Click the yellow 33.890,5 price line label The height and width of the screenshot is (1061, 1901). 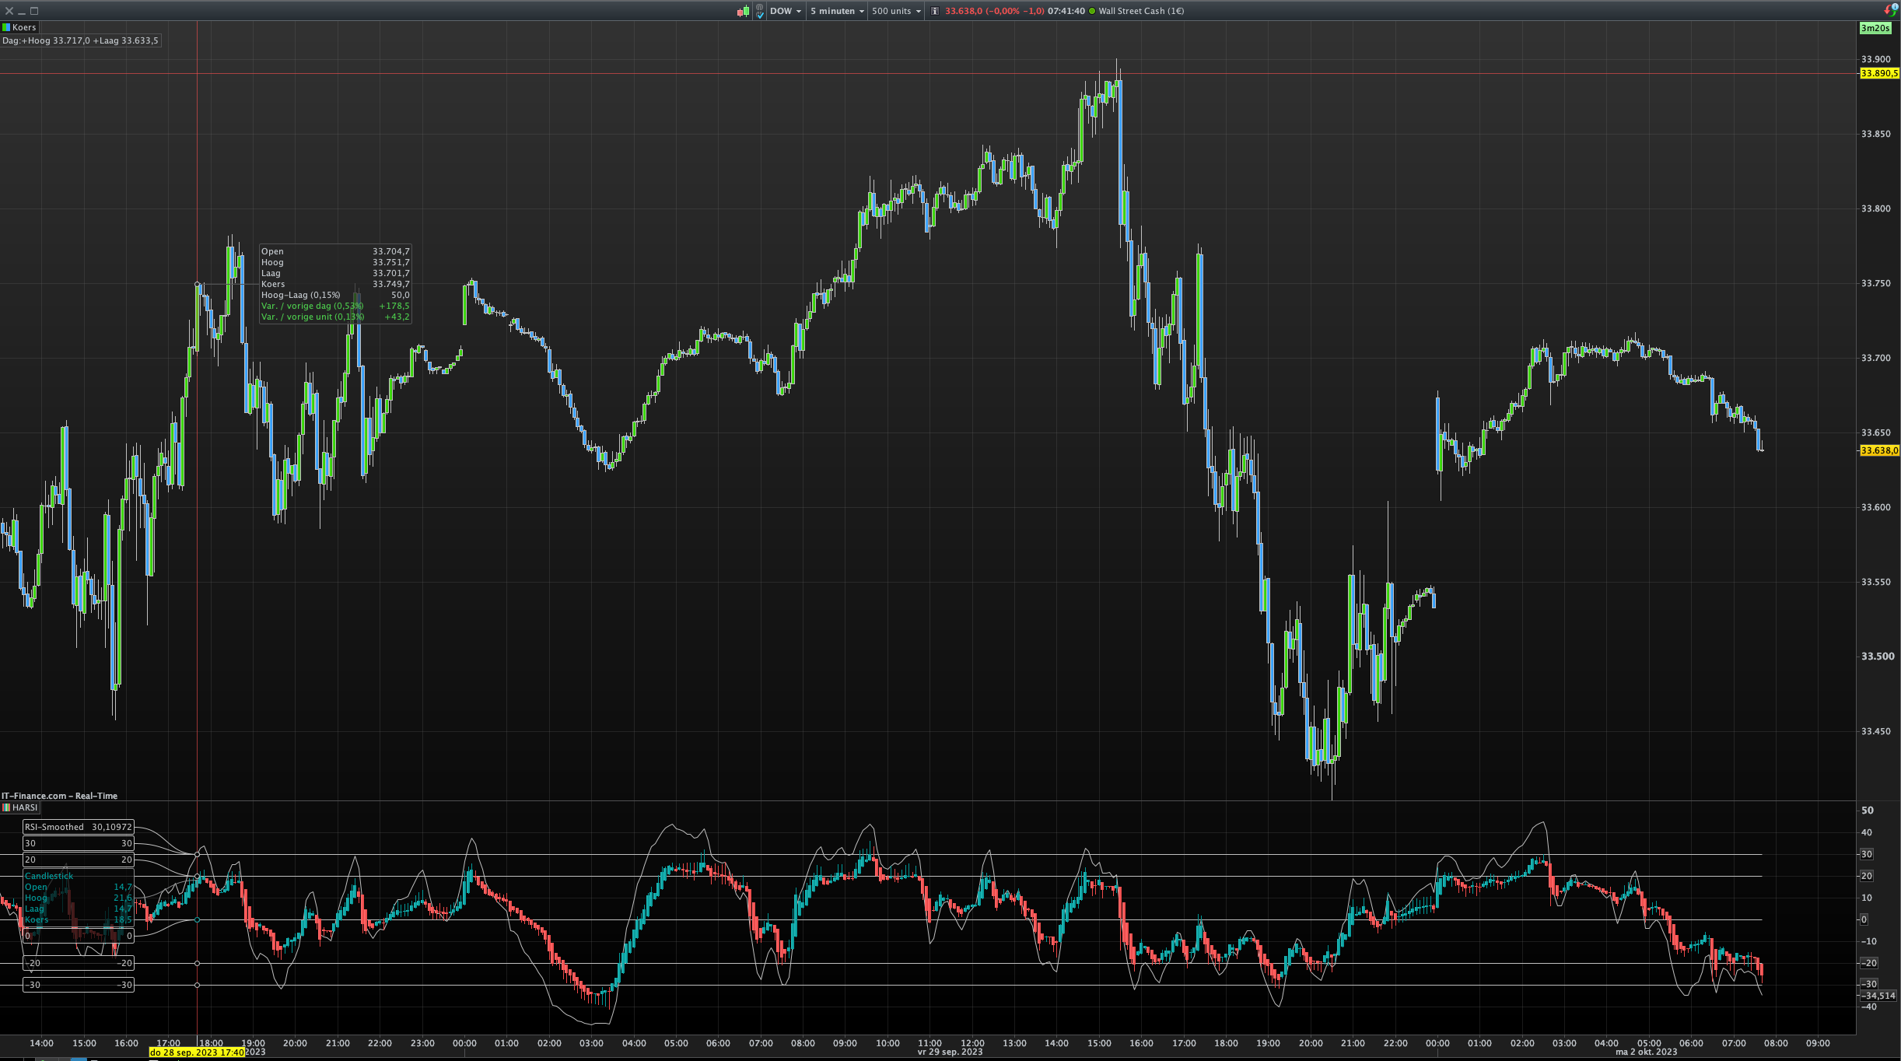(x=1878, y=73)
